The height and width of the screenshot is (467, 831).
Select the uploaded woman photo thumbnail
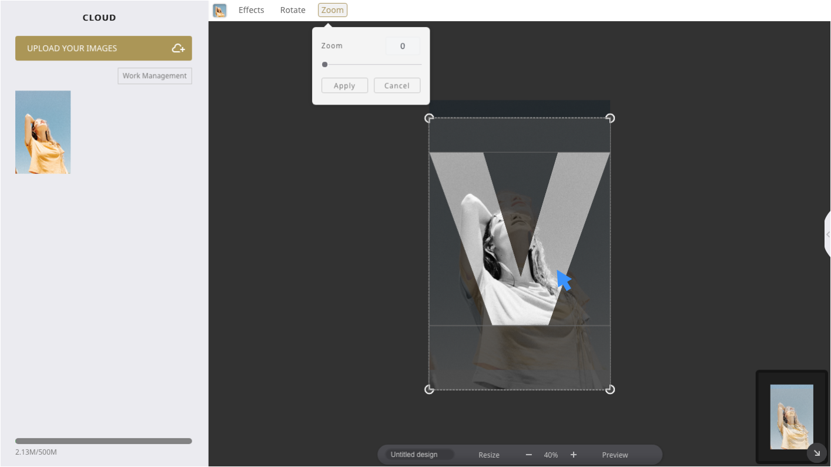click(x=43, y=132)
